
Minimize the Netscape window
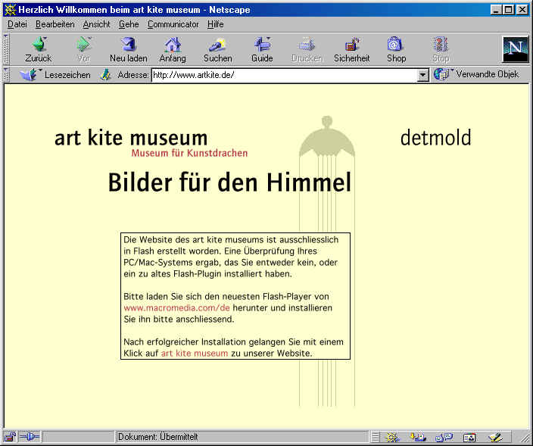coord(497,10)
